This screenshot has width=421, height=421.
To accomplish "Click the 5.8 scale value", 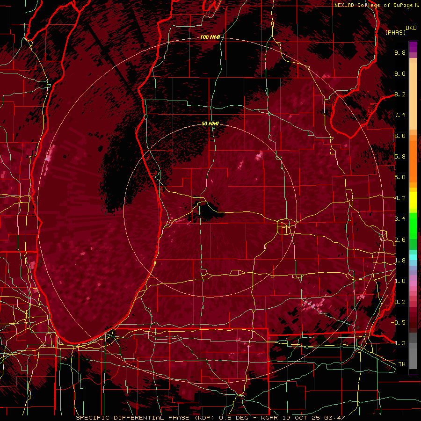I will [400, 157].
